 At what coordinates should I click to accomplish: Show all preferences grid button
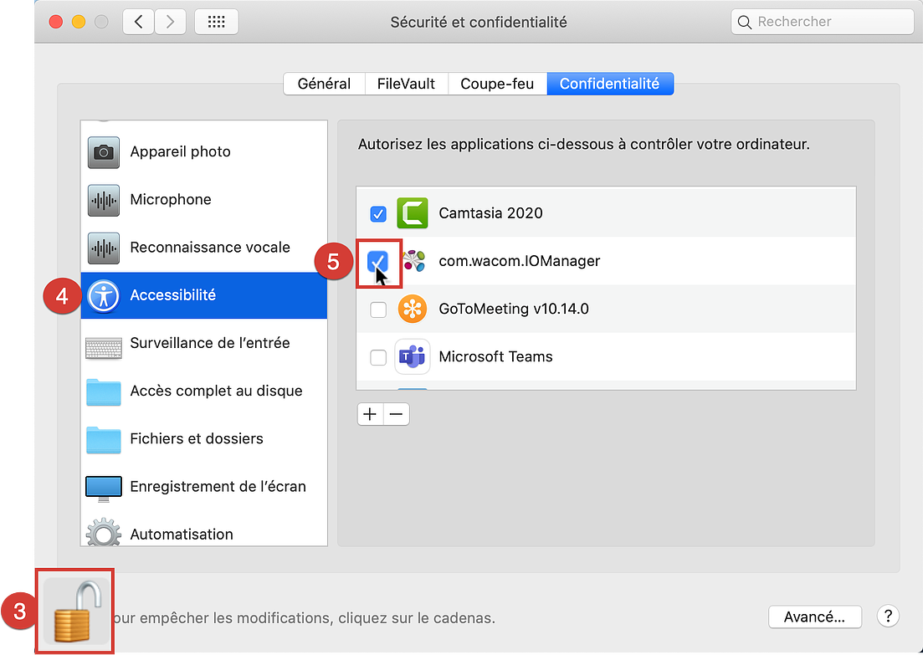click(216, 23)
